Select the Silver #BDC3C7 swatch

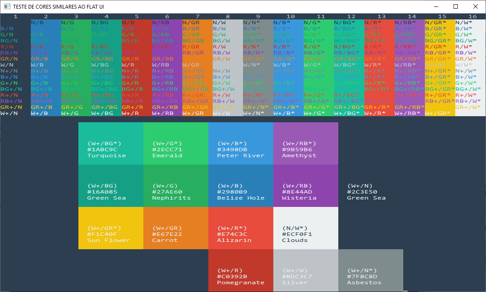click(306, 270)
